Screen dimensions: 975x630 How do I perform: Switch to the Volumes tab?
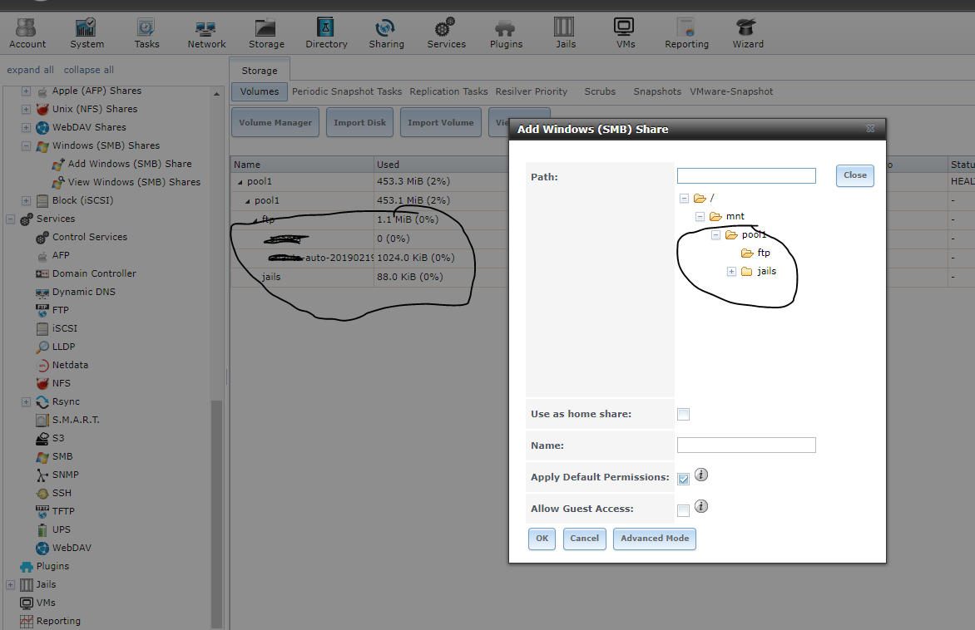[x=260, y=91]
